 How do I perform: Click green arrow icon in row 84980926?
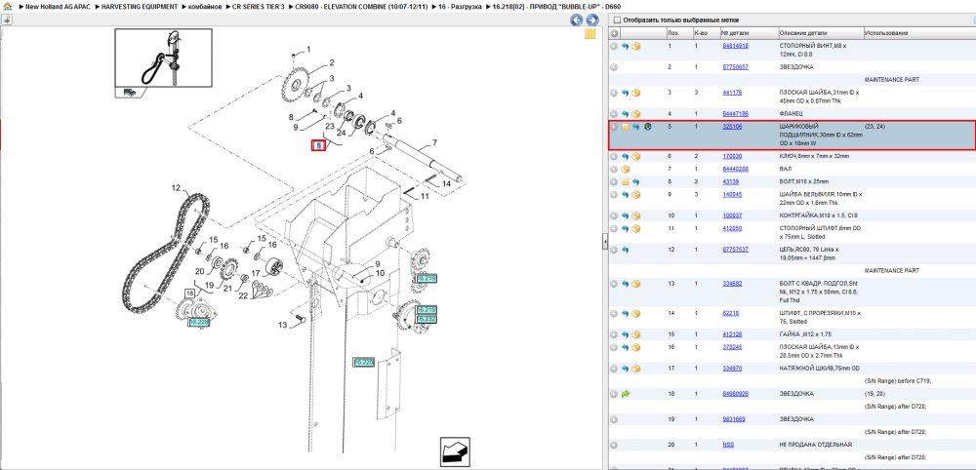coord(625,394)
